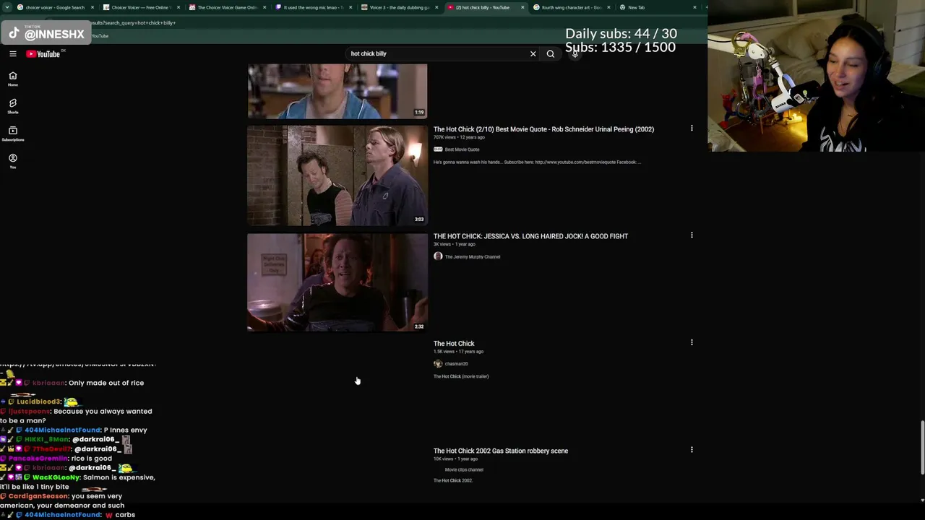
Task: Go to the YouTube logo home link
Action: pyautogui.click(x=45, y=54)
